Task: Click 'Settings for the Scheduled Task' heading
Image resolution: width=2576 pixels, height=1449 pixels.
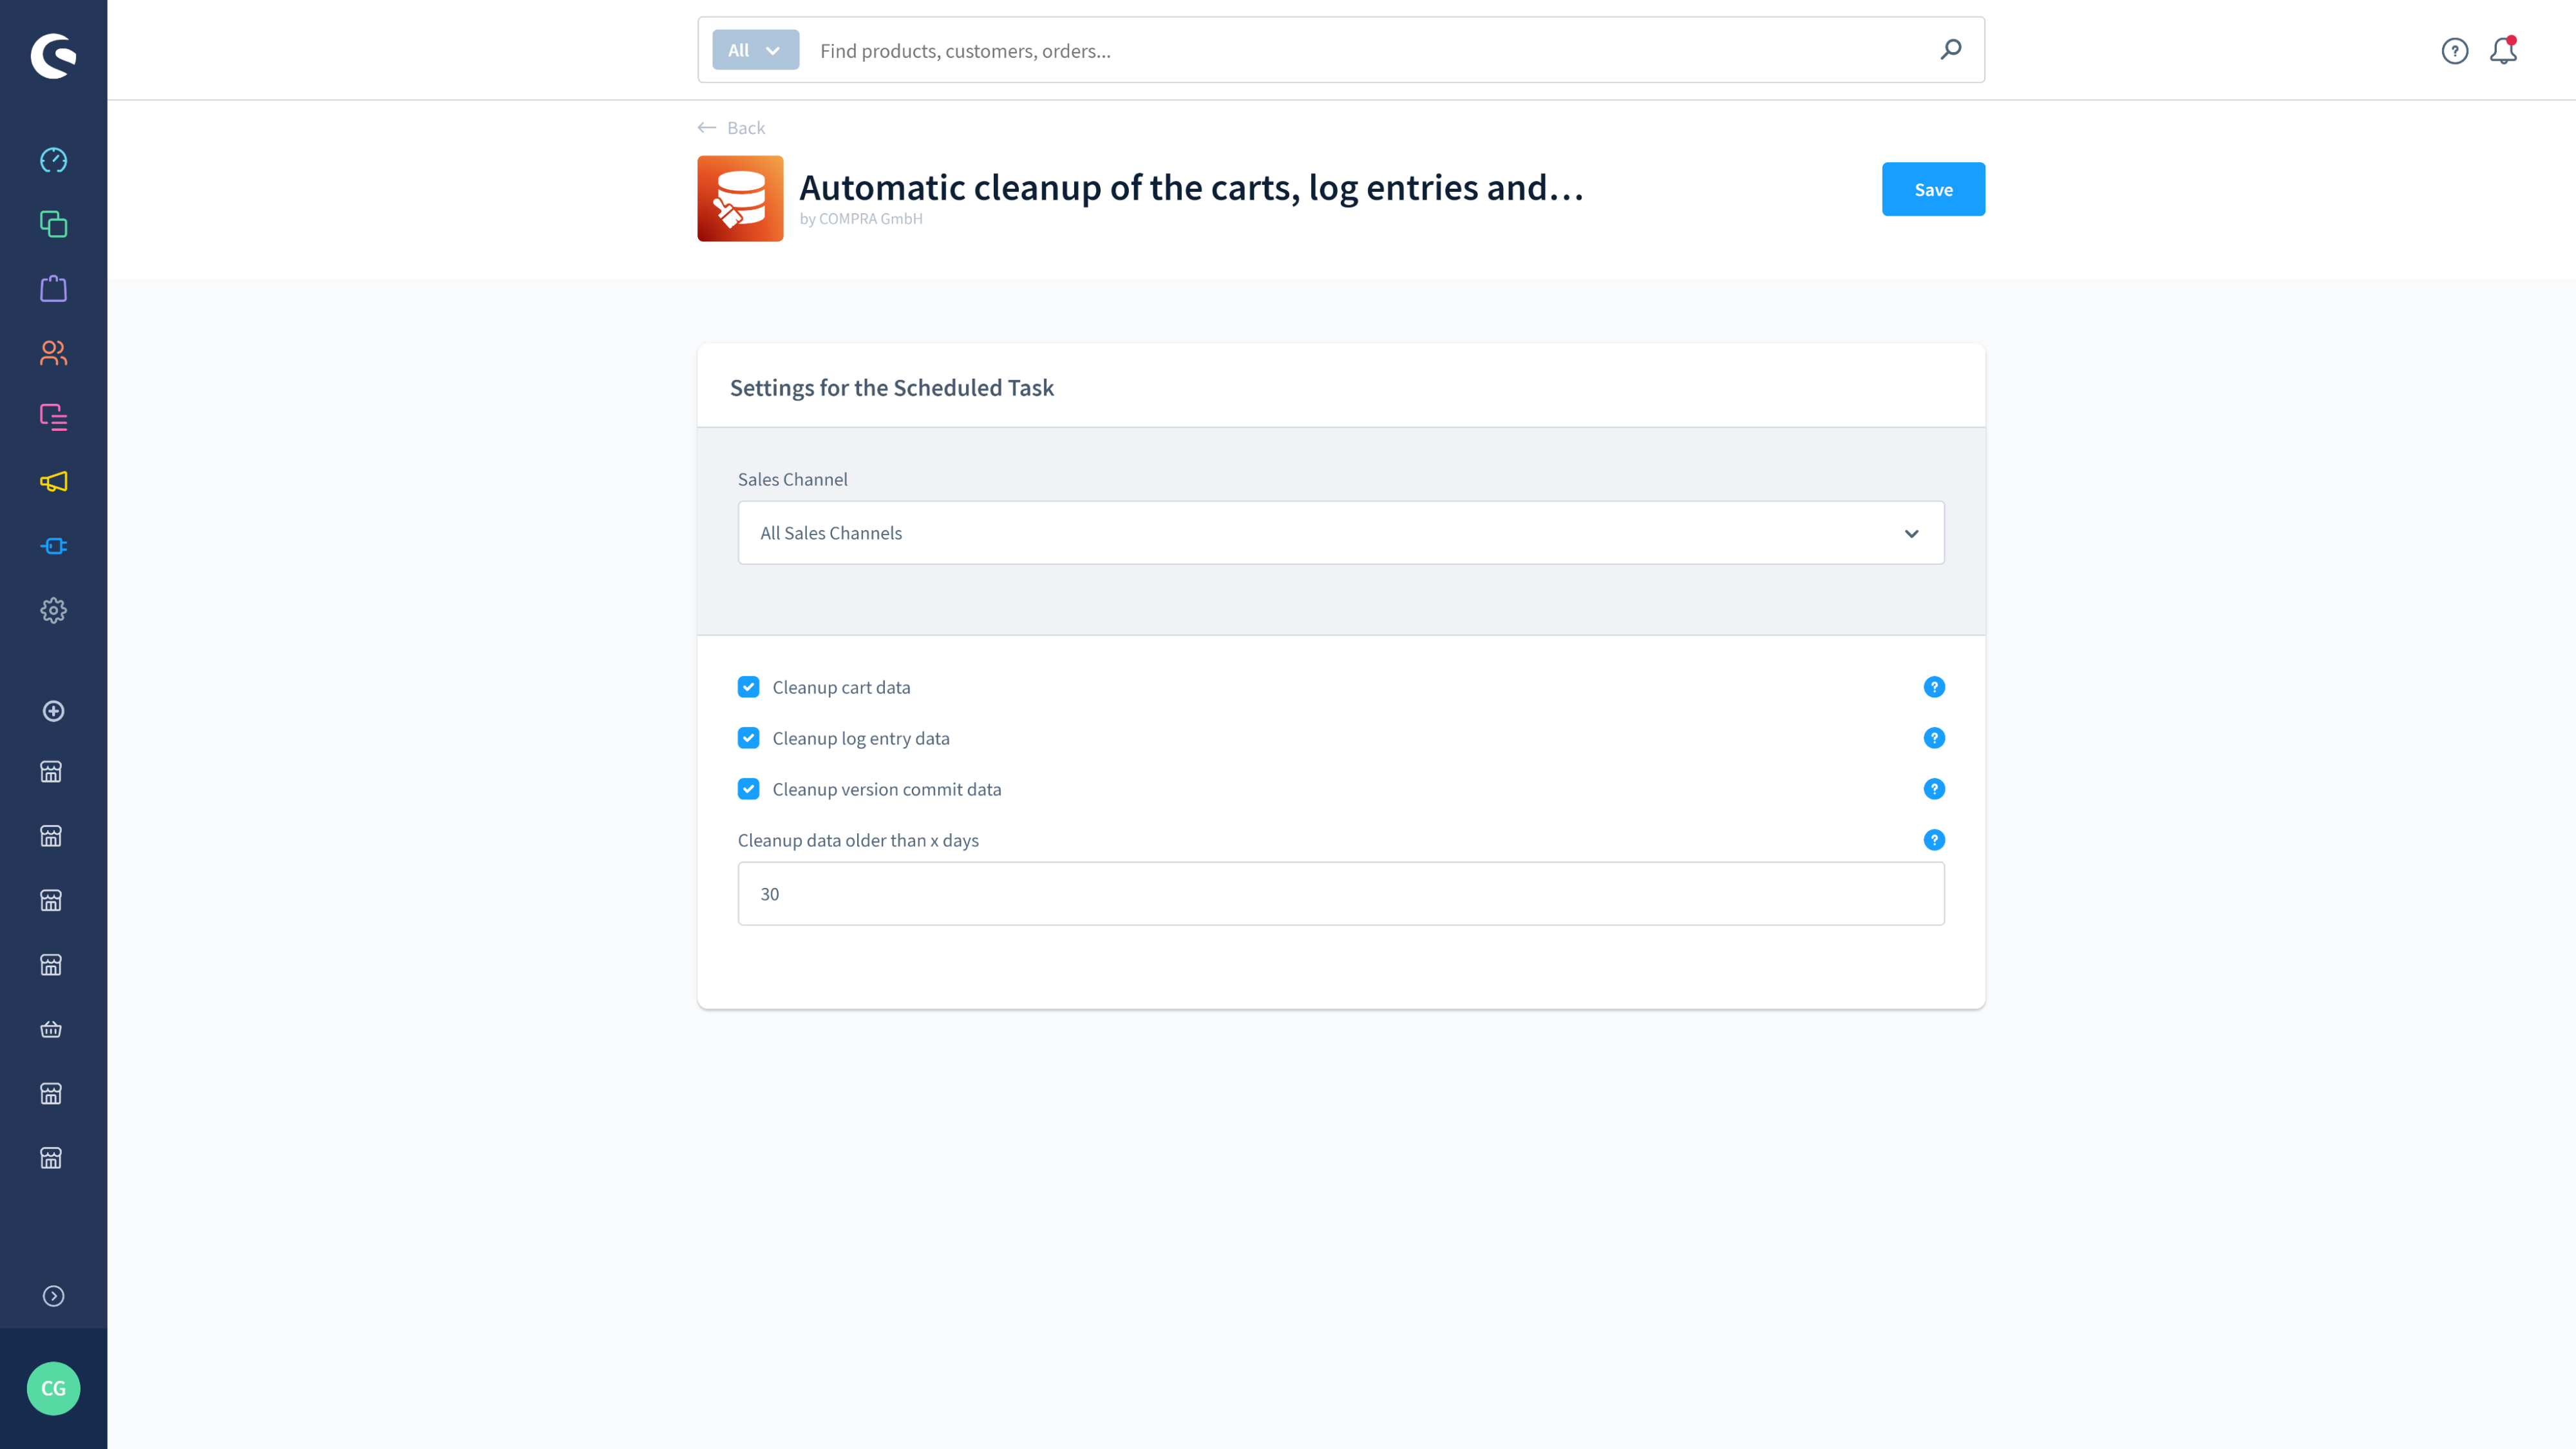Action: (891, 388)
